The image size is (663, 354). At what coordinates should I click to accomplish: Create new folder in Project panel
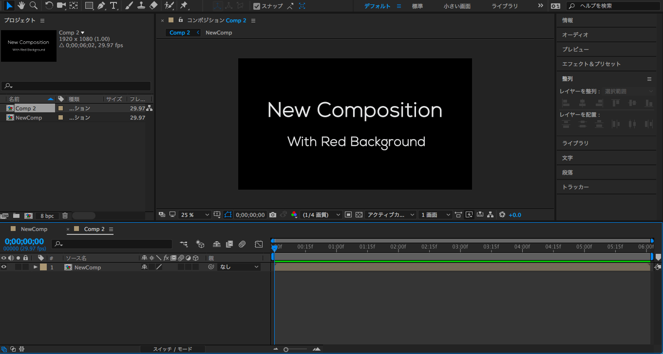coord(16,215)
